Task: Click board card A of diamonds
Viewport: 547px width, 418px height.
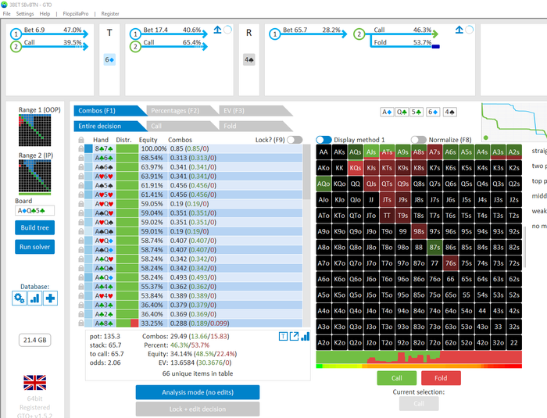Action: point(387,112)
